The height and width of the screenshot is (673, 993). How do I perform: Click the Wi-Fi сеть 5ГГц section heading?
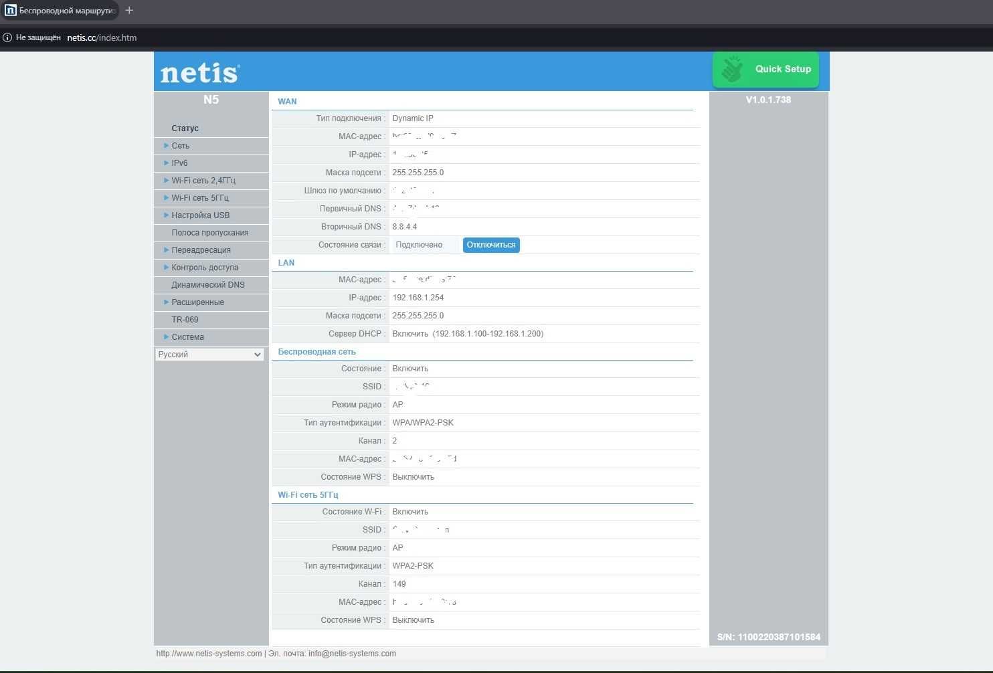click(x=308, y=495)
